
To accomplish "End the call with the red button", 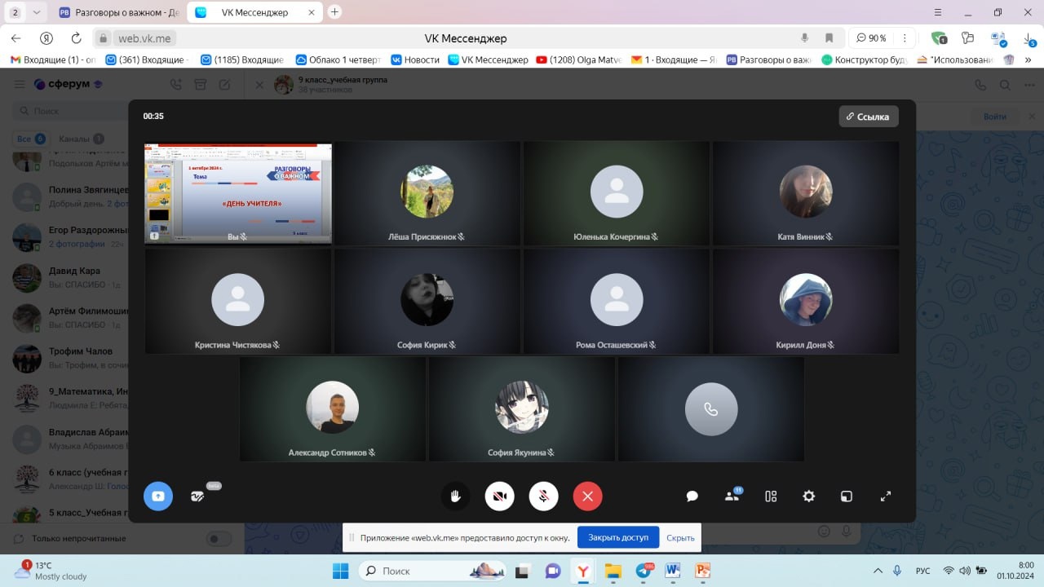I will point(587,496).
